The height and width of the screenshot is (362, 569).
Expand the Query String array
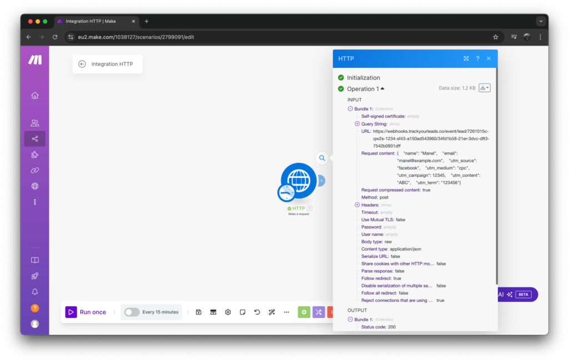(357, 124)
